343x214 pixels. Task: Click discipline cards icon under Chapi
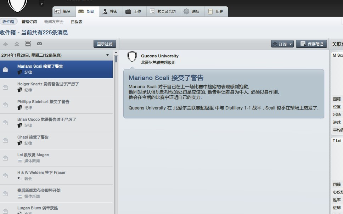tap(20, 143)
